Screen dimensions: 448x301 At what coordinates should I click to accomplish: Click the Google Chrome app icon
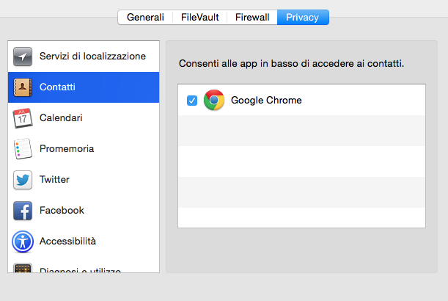214,100
